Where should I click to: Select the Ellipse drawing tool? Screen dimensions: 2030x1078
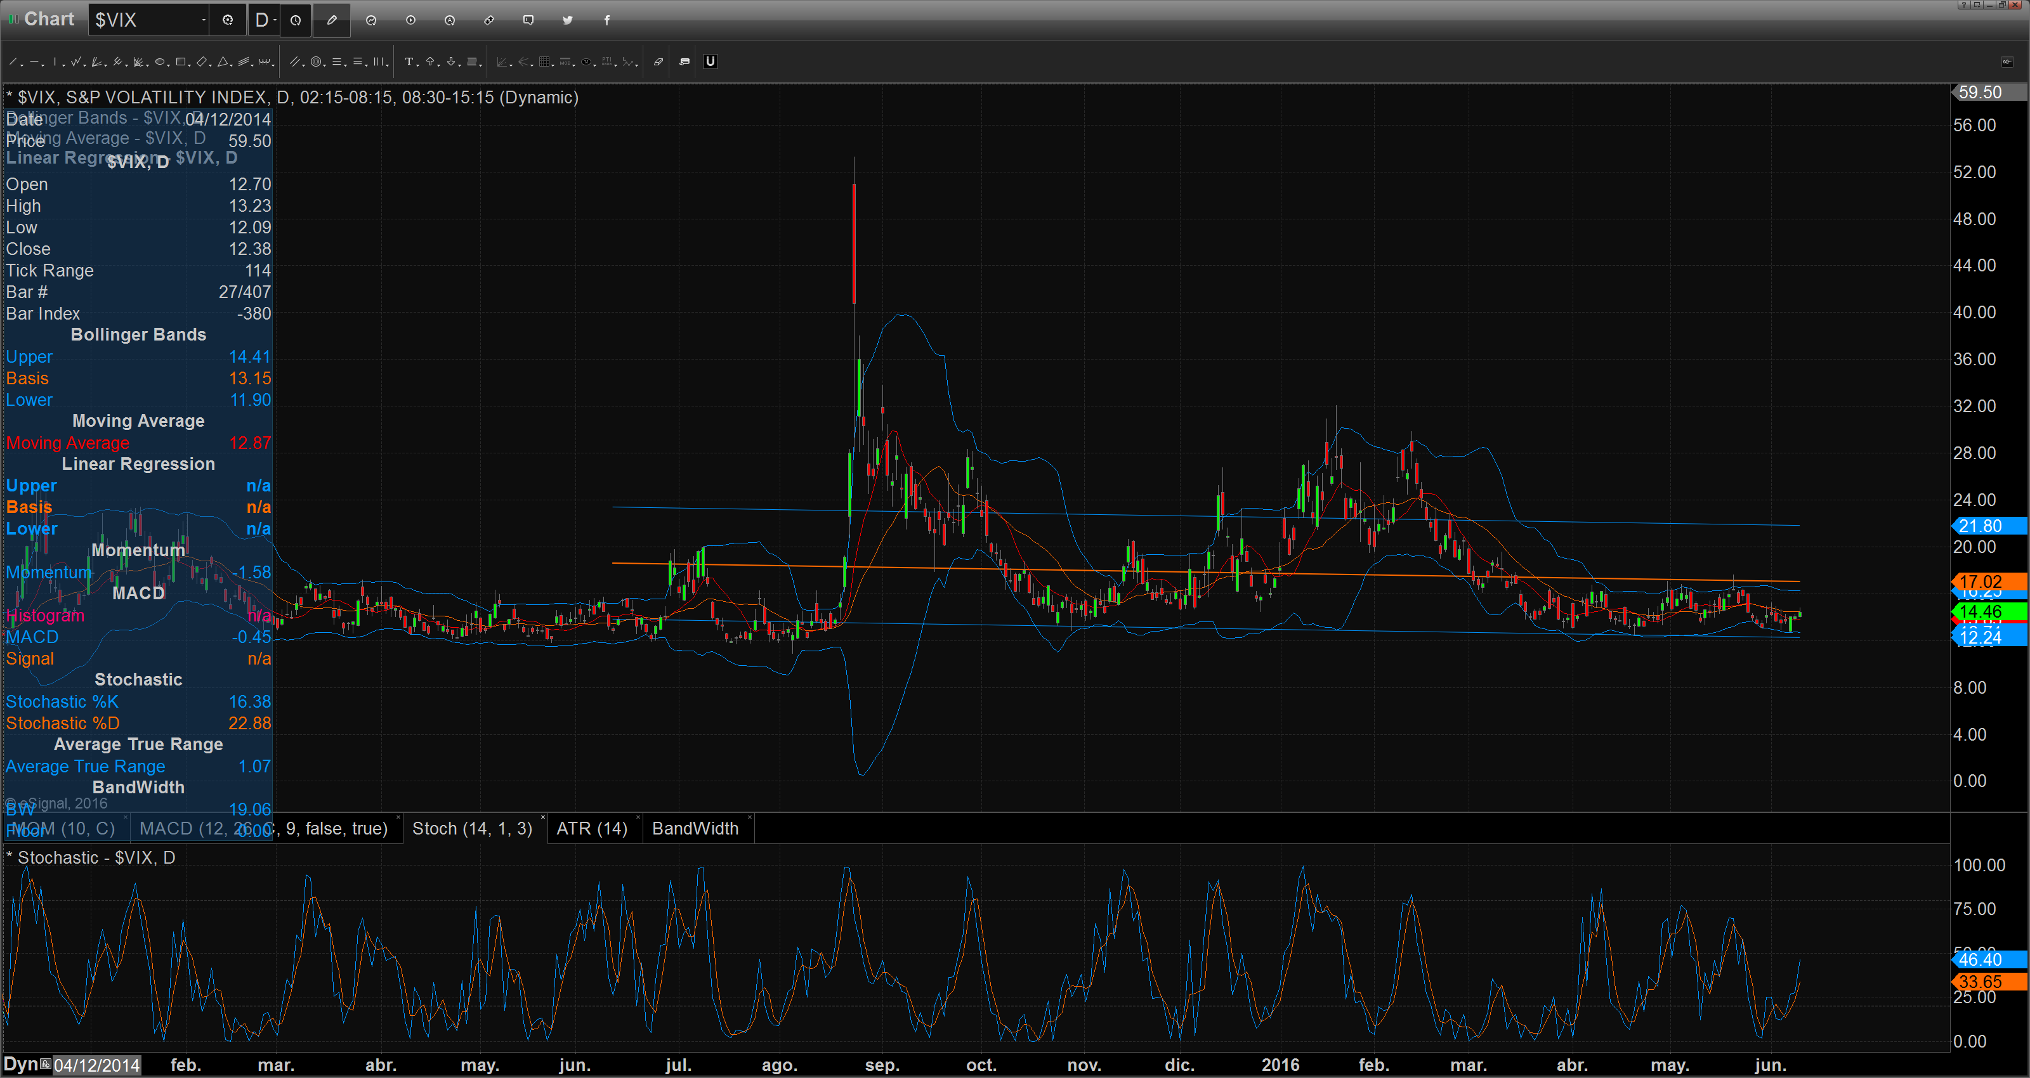pyautogui.click(x=160, y=62)
